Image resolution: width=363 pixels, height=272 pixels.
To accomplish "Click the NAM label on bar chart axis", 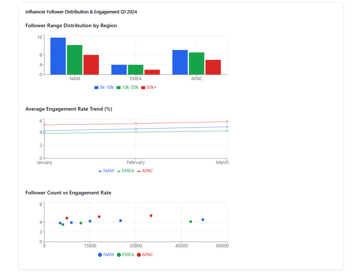I will coord(75,79).
